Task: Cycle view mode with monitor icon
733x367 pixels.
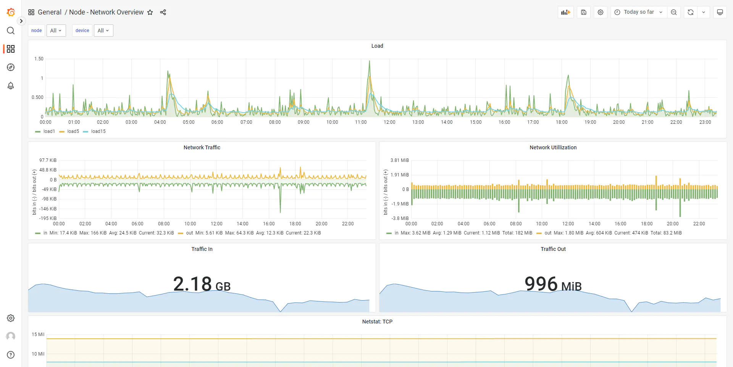Action: tap(720, 12)
